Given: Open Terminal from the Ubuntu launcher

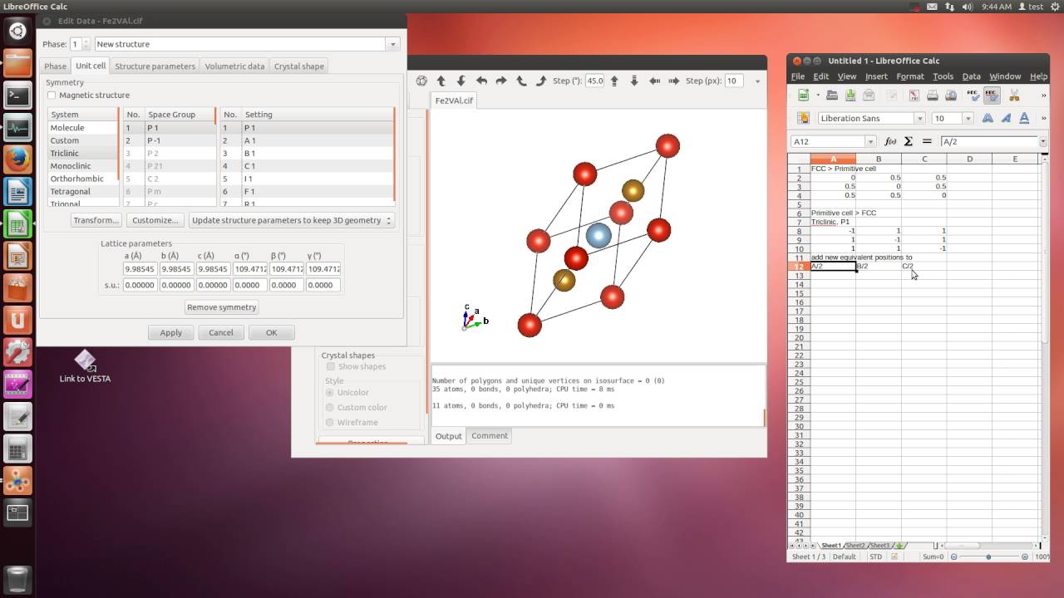Looking at the screenshot, I should [17, 96].
